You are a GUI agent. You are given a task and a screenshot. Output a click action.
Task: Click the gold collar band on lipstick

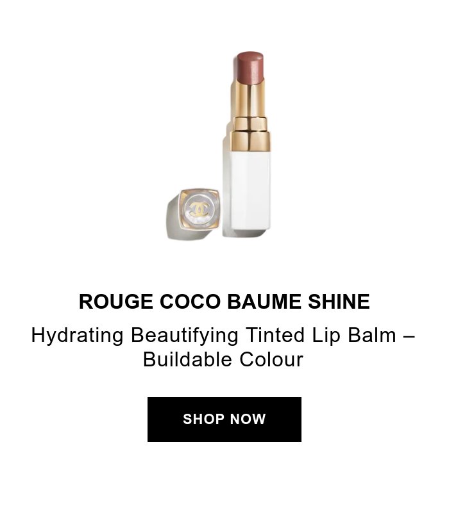click(x=251, y=141)
